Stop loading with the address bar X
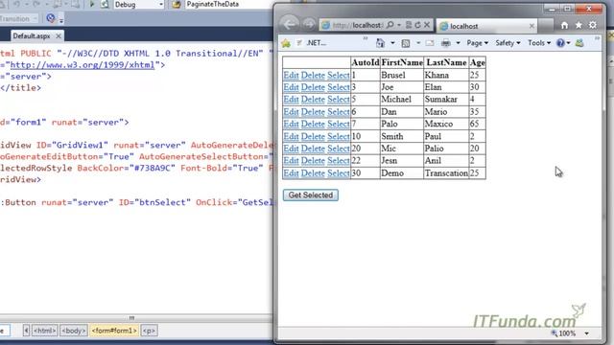This screenshot has height=345, width=614. tap(427, 25)
